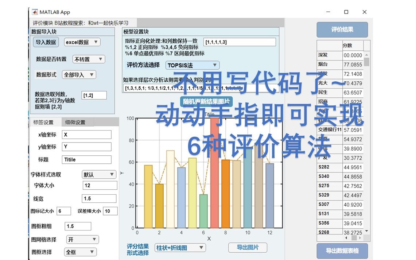Click the down arrow on results table scrollbar
This screenshot has height=260, width=416.
point(366,231)
